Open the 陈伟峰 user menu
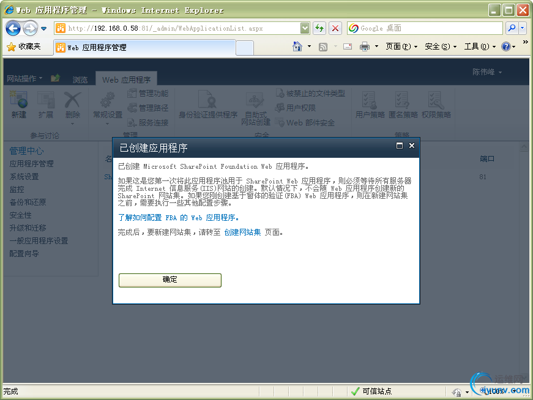This screenshot has height=400, width=533. click(x=487, y=72)
